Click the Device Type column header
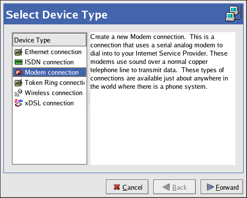The width and height of the screenshot is (247, 198). click(49, 40)
